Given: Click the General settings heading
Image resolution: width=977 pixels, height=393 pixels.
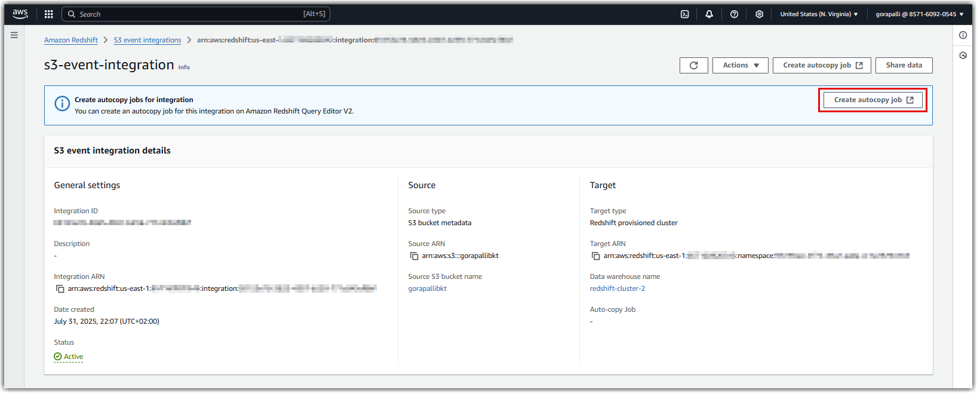Looking at the screenshot, I should tap(87, 185).
